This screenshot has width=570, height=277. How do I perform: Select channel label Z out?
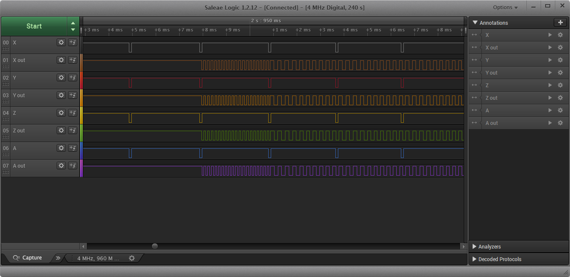(19, 131)
